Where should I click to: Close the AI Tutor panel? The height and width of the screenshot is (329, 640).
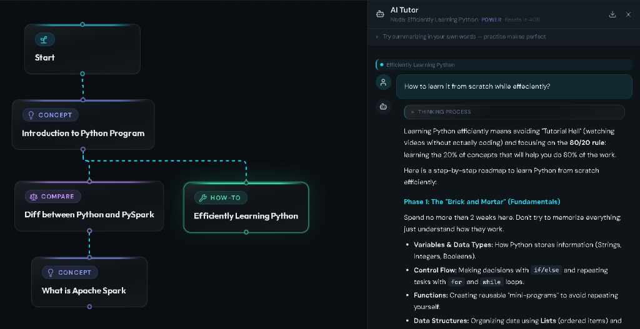[x=628, y=14]
